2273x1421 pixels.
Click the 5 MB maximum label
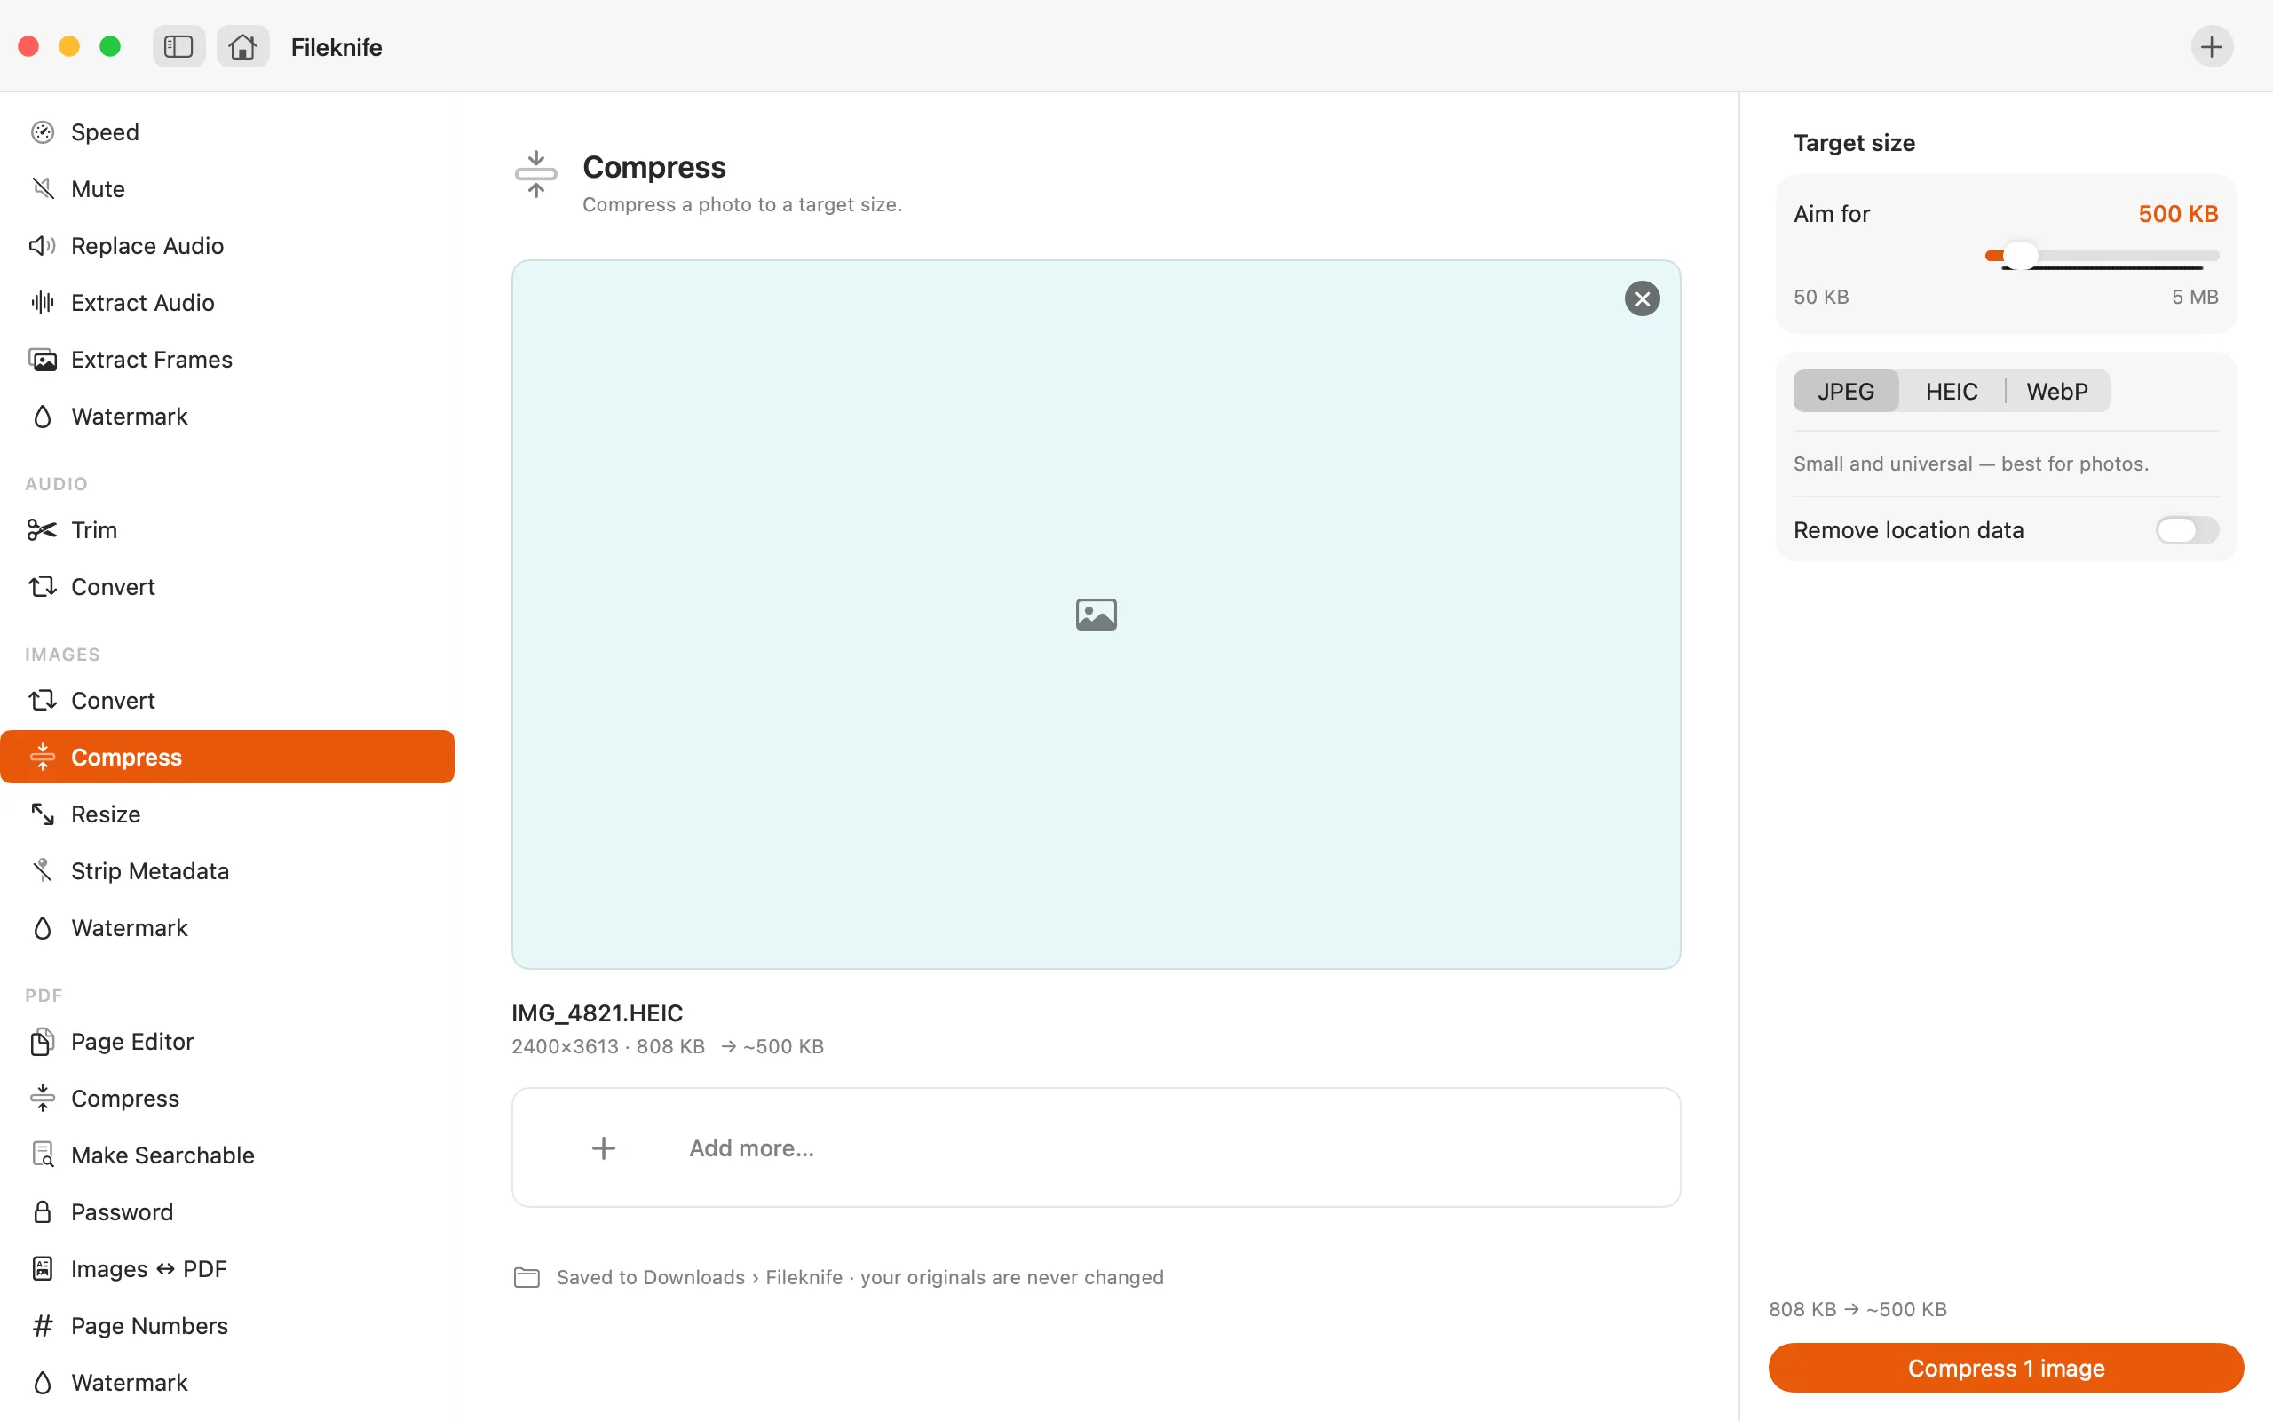click(x=2195, y=297)
